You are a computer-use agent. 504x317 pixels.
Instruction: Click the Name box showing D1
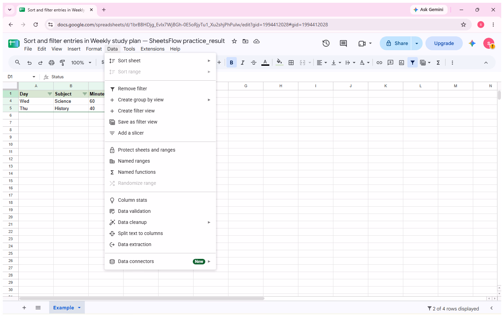(21, 77)
